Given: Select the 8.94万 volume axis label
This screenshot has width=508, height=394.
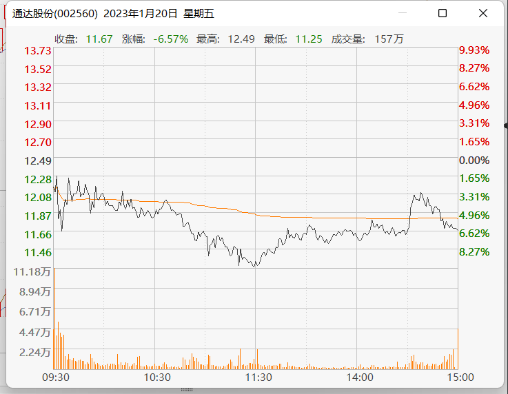Looking at the screenshot, I should click(x=34, y=291).
